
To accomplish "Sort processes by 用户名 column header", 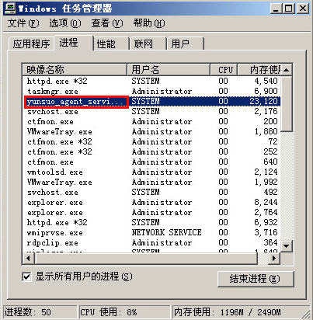I will point(169,70).
